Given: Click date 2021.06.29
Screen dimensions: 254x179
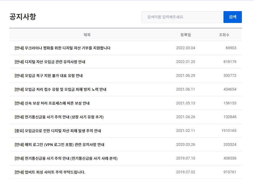Looking at the screenshot, I should (x=186, y=75).
